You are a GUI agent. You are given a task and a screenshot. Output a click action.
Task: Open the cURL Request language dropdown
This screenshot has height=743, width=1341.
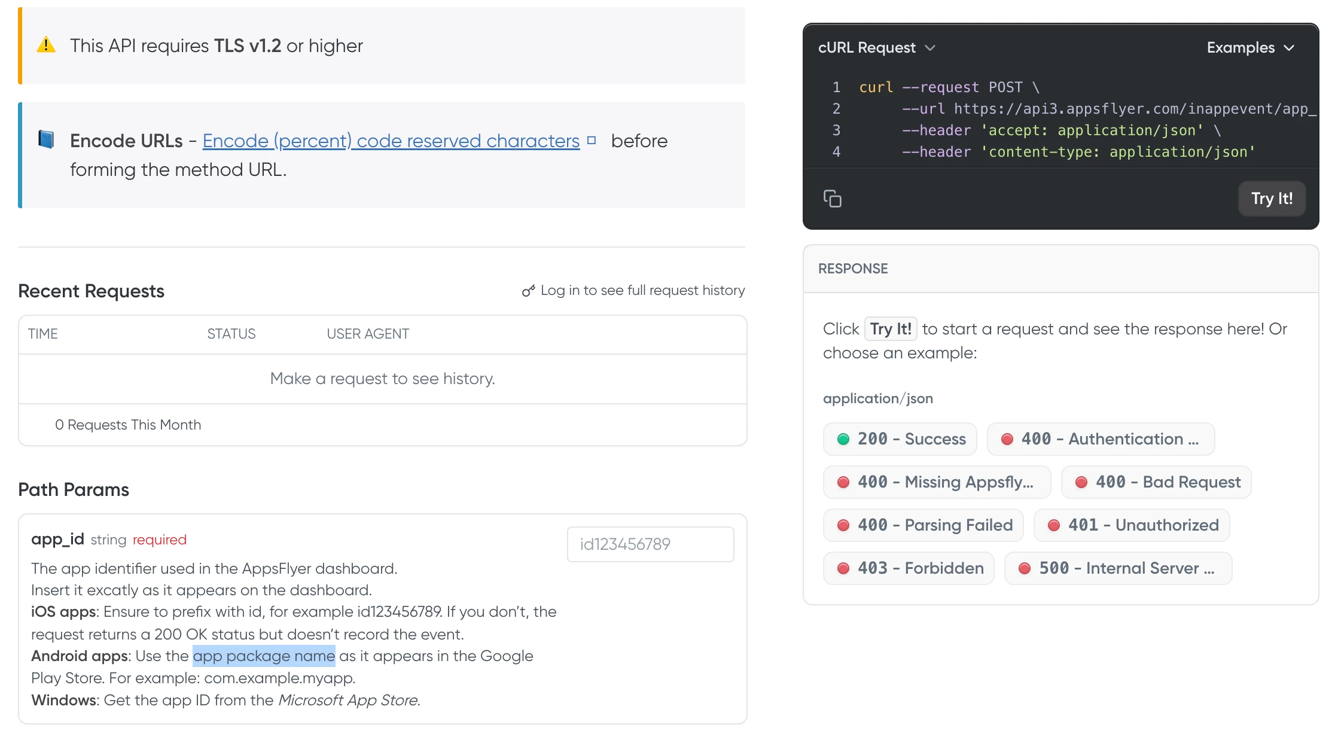(x=876, y=48)
